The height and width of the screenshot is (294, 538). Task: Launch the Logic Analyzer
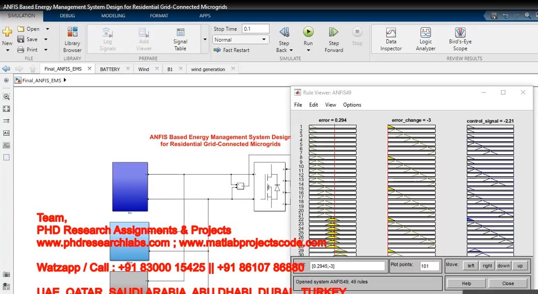[425, 39]
